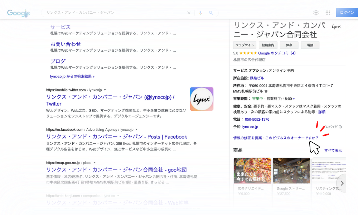Click すべて表示 for products
The image size is (358, 215).
[333, 150]
